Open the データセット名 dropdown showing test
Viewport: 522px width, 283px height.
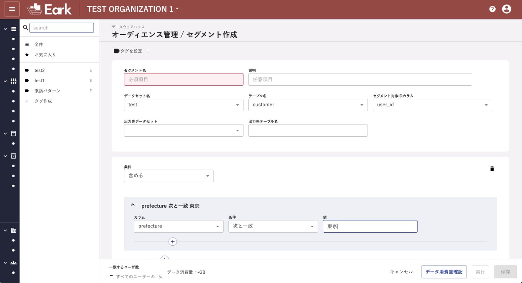click(184, 105)
